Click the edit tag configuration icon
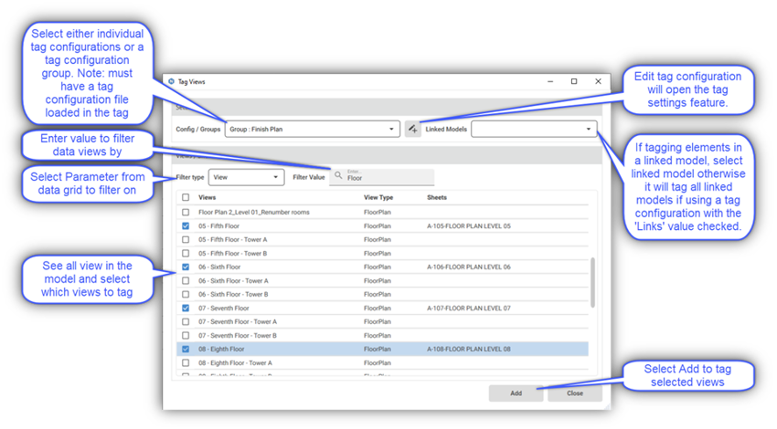This screenshot has width=777, height=429. [x=412, y=129]
